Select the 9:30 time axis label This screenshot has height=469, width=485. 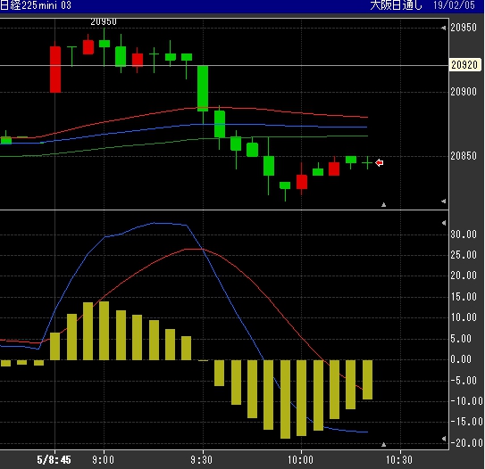pos(201,460)
